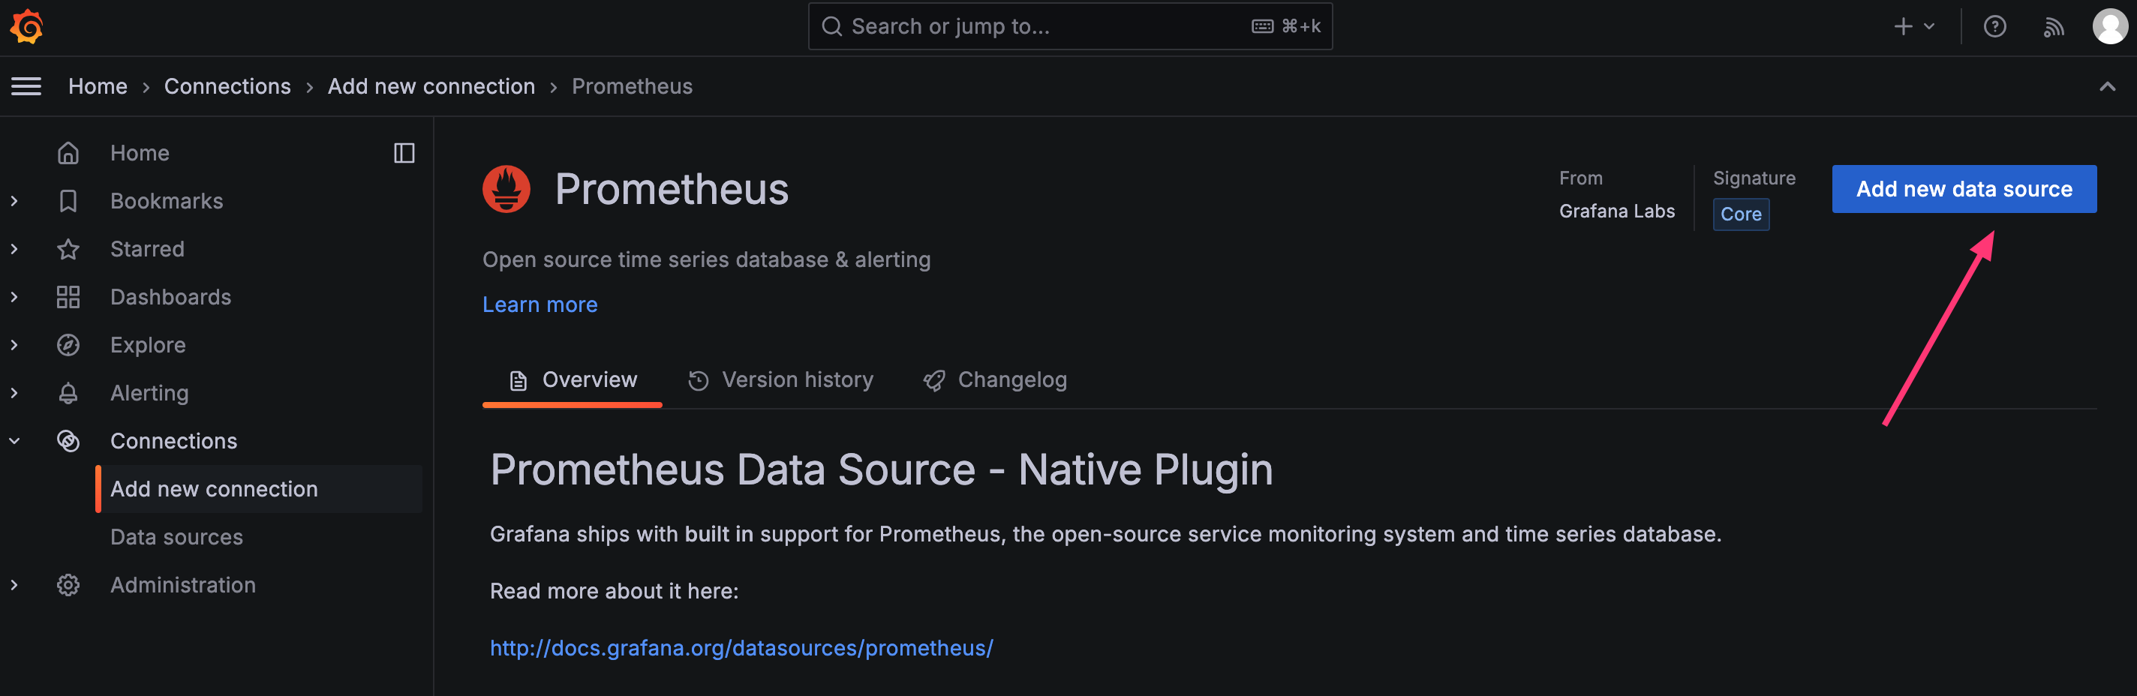Expand the Administration section chevron

click(14, 585)
